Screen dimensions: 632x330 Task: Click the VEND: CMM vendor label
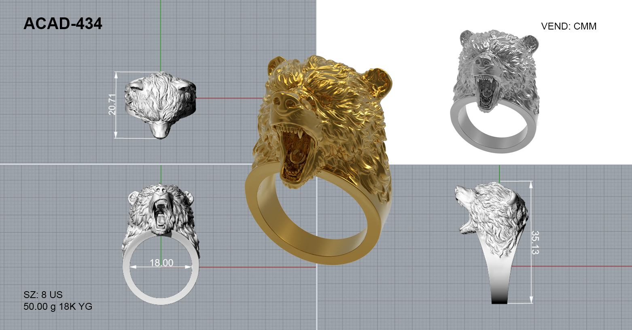(569, 26)
